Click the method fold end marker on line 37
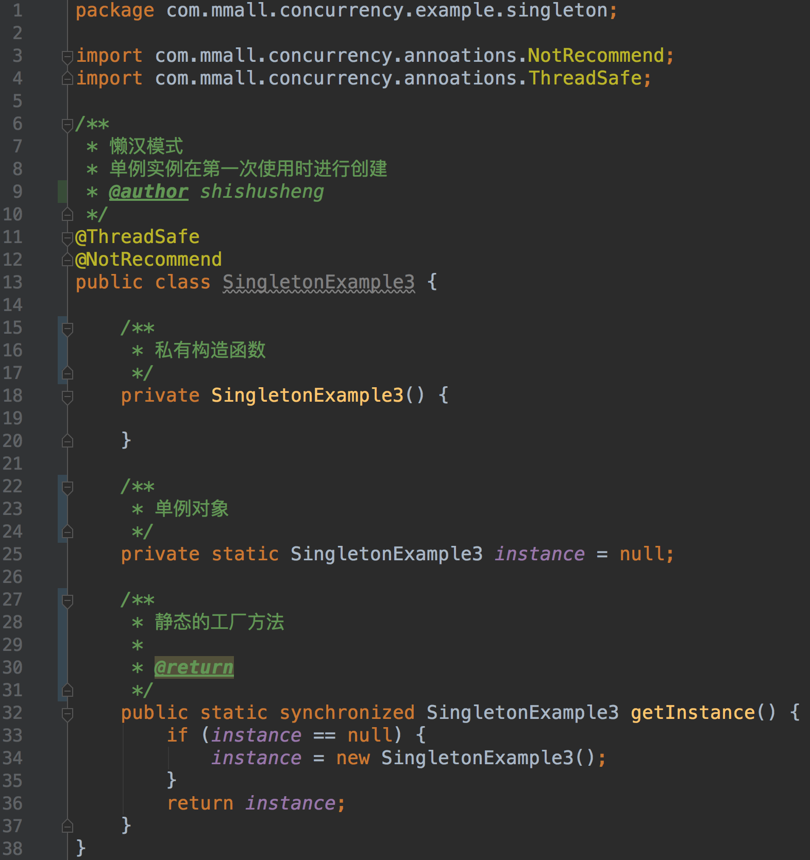The image size is (810, 860). click(x=67, y=827)
